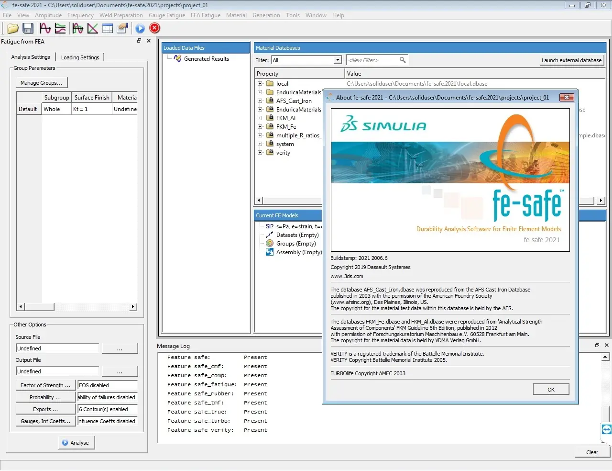Click the Save floppy disk icon

(x=28, y=29)
